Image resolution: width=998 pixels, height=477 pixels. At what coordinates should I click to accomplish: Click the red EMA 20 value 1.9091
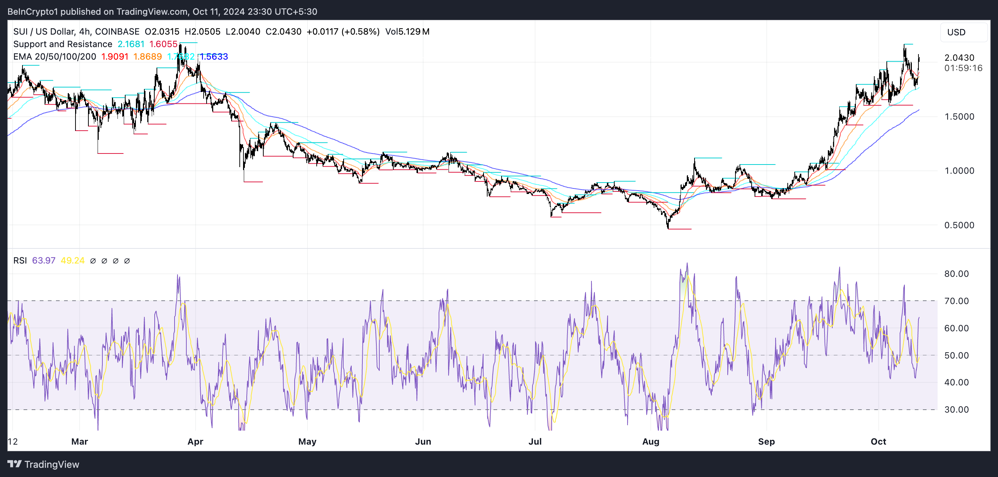115,57
